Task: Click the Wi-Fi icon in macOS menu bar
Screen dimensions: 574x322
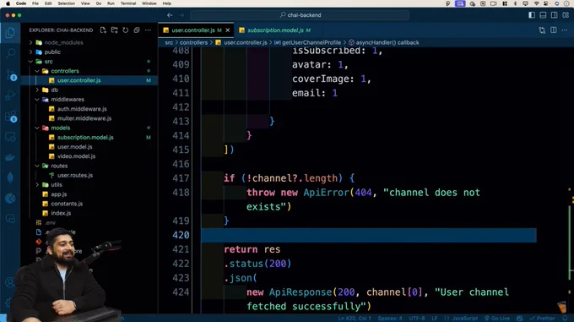Action: [x=536, y=3]
